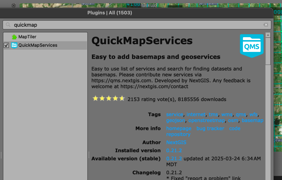Click 'Easy to add basemaps and geoservices' subtitle

(x=156, y=57)
